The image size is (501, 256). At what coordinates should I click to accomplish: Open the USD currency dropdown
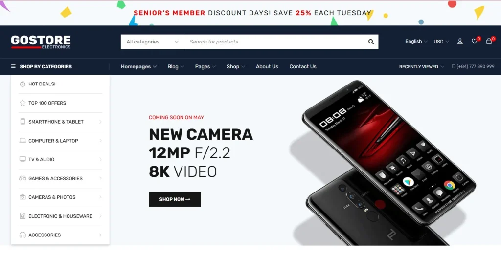pos(441,42)
